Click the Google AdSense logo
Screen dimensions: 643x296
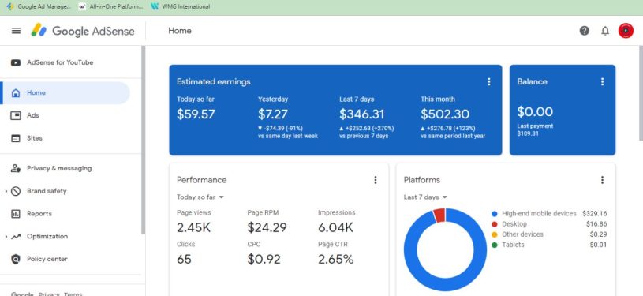pos(83,31)
